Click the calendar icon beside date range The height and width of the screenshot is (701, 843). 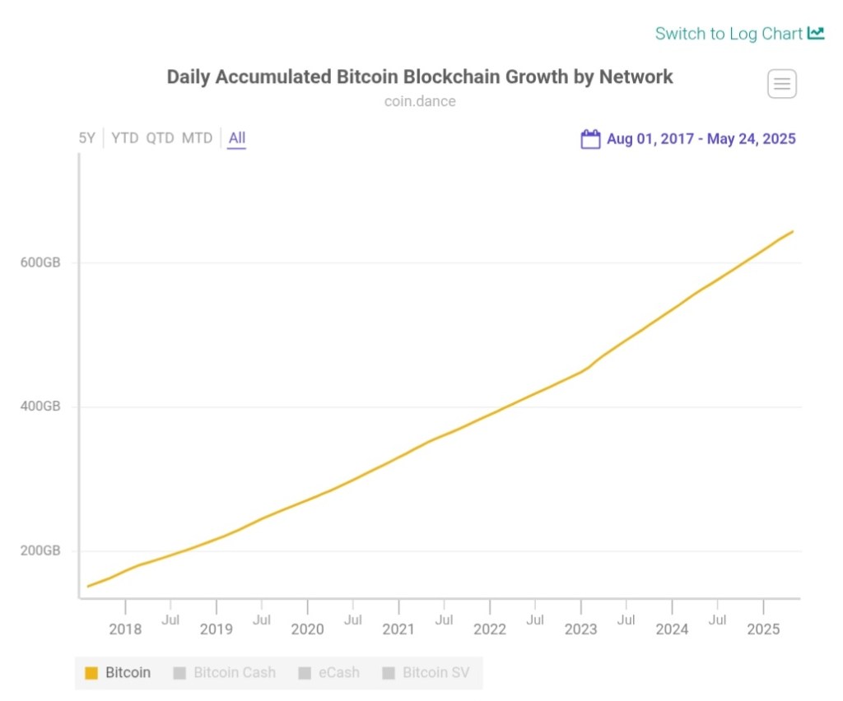coord(590,138)
